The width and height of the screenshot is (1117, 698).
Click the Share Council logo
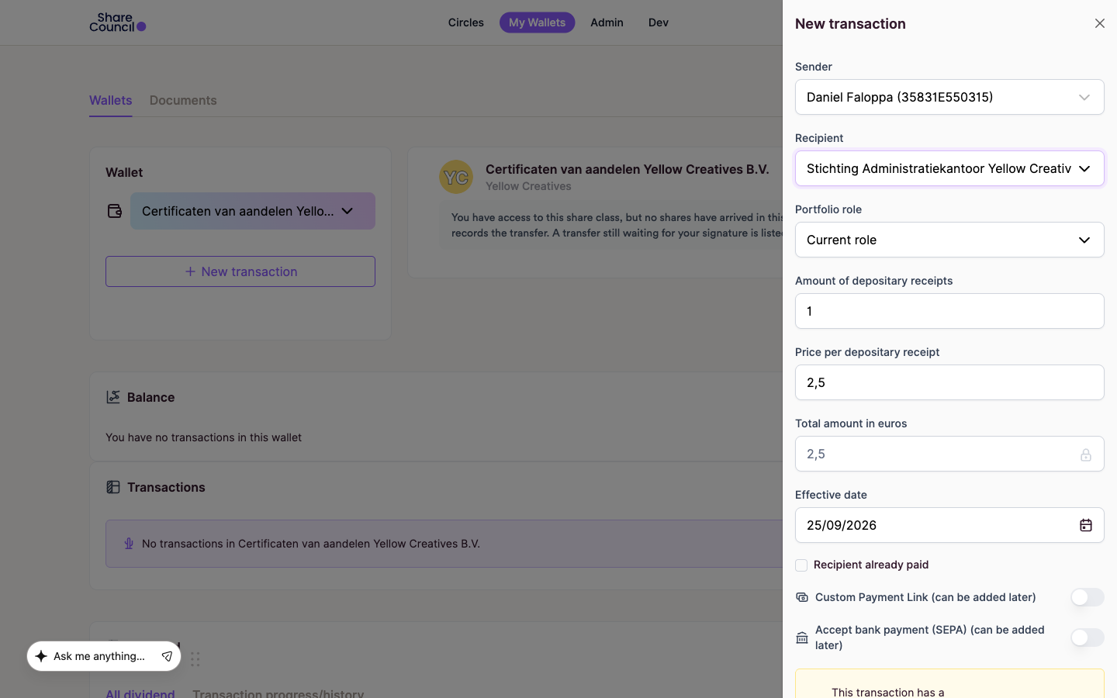(118, 22)
